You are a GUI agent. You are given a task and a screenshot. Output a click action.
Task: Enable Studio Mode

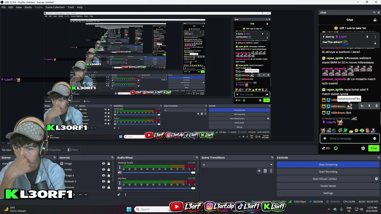point(328,186)
